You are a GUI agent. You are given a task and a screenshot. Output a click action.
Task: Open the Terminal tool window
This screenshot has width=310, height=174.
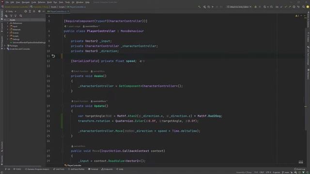pos(93,169)
